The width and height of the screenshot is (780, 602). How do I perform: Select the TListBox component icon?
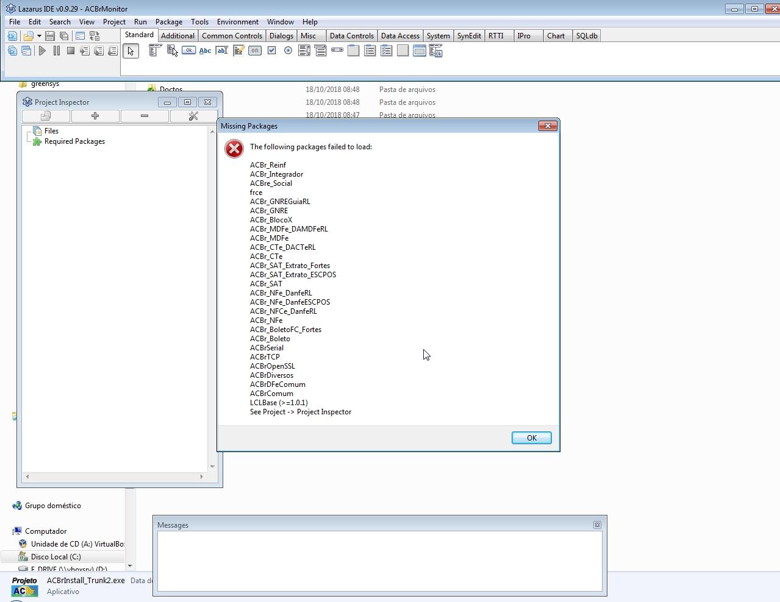click(x=304, y=51)
